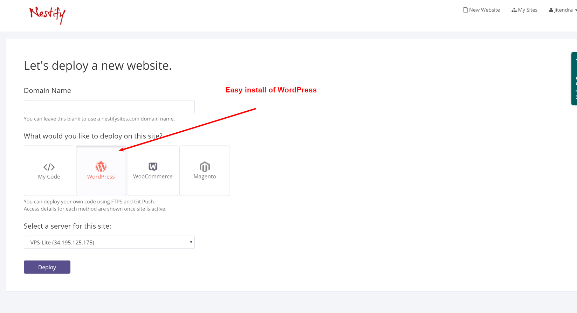577x313 pixels.
Task: Select WooCommerce for this site
Action: tap(153, 171)
